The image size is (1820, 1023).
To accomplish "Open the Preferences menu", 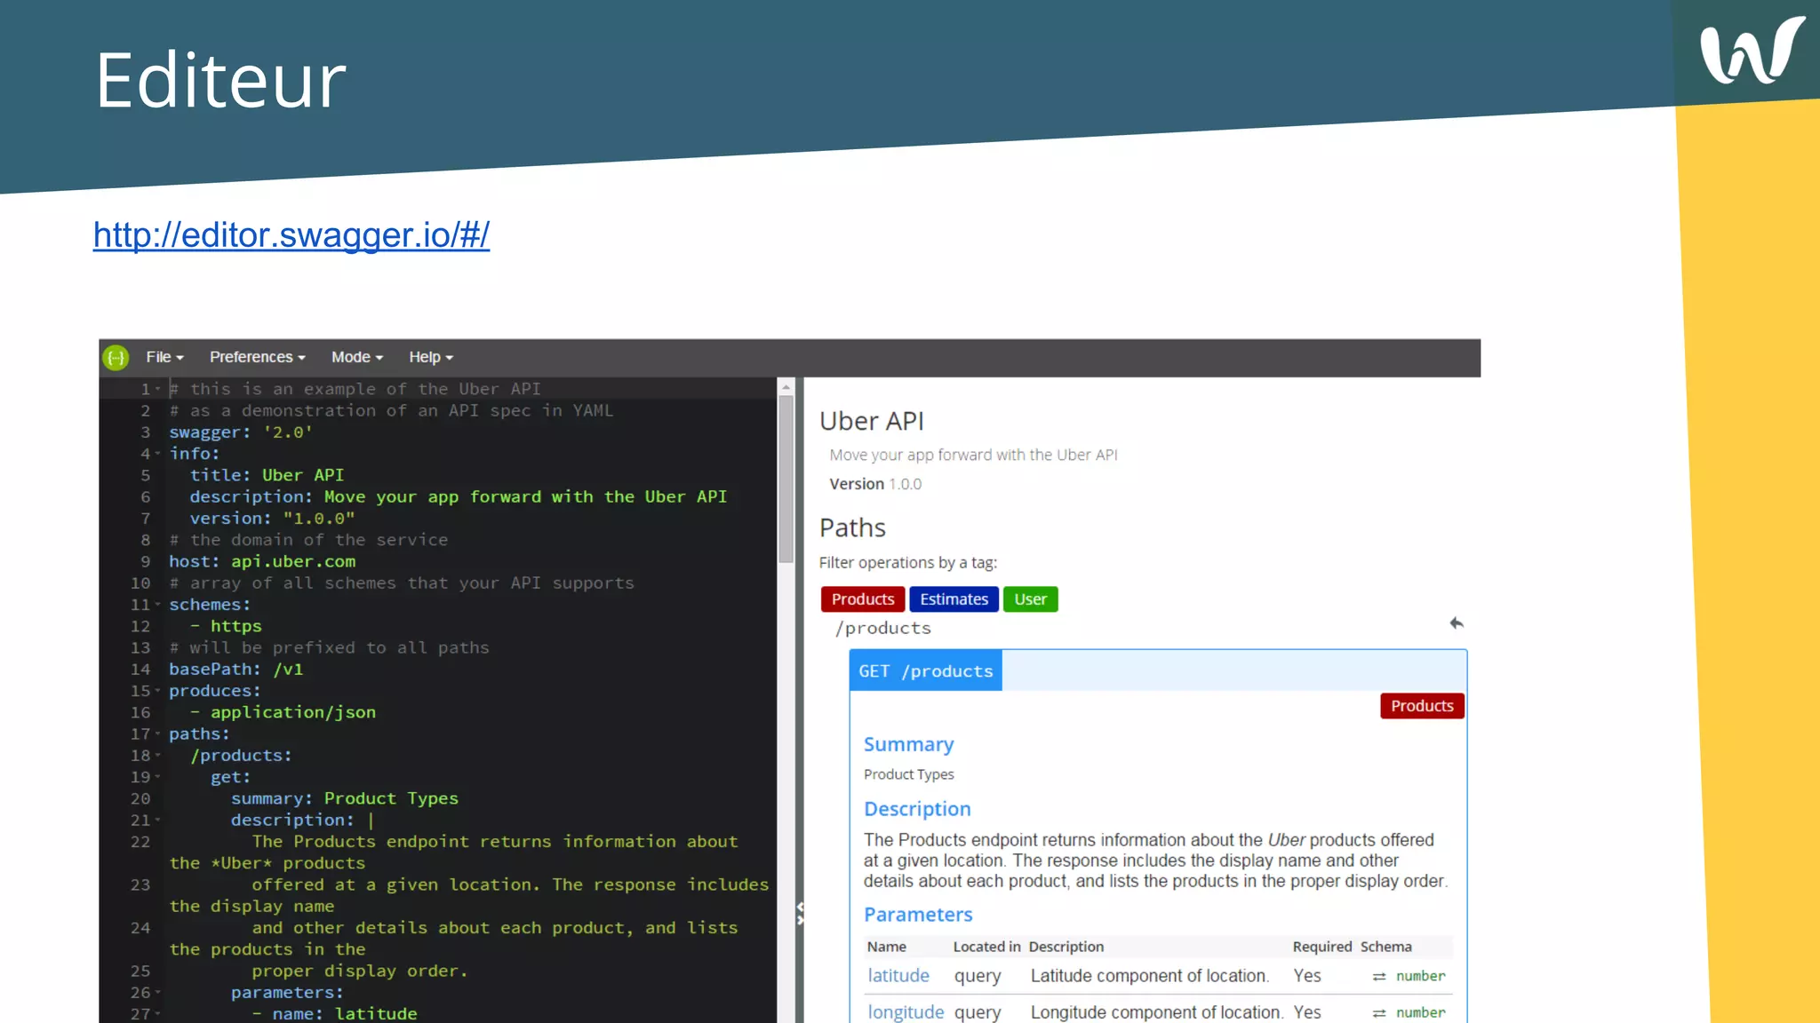I will 257,357.
